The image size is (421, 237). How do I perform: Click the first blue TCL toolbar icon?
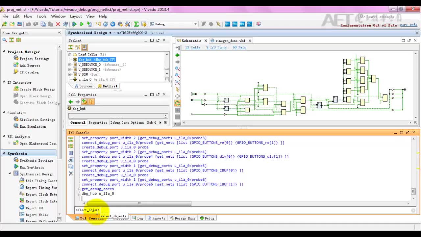(x=227, y=24)
